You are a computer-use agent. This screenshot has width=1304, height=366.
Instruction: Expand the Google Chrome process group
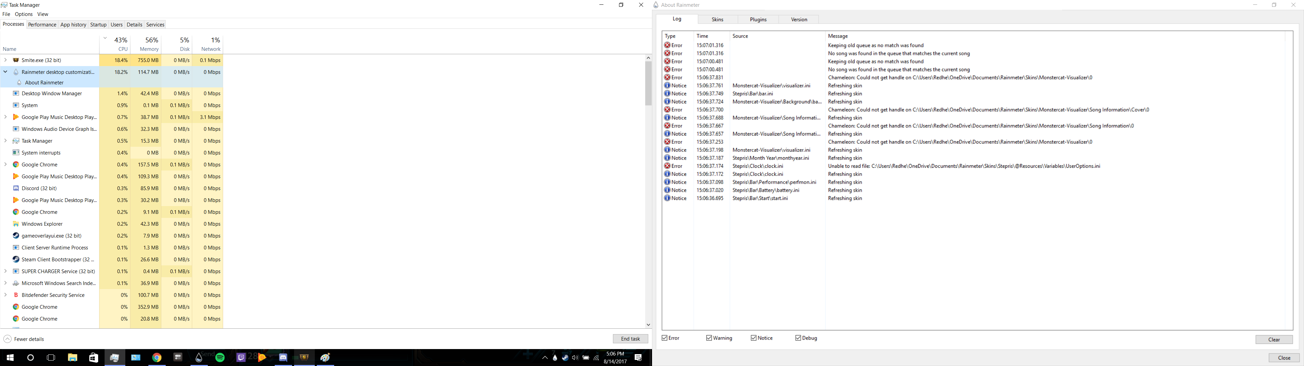(x=5, y=164)
